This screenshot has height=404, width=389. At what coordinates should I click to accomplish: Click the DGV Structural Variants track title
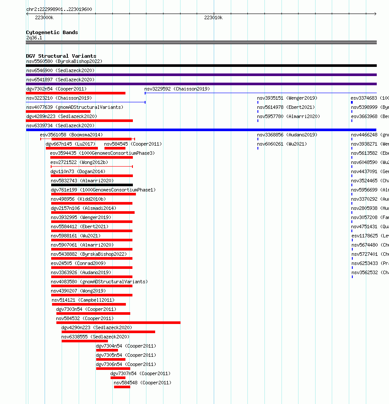point(61,56)
